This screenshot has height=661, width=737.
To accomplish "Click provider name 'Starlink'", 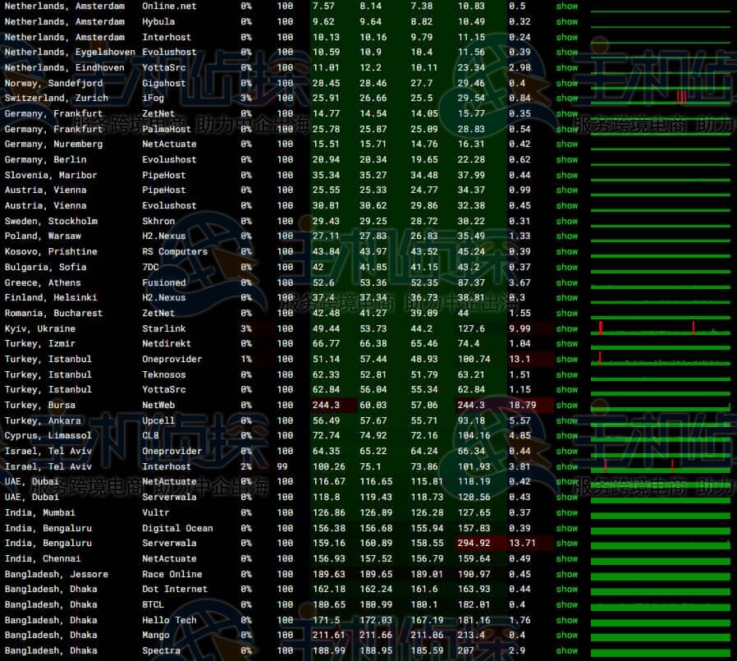I will coord(164,328).
